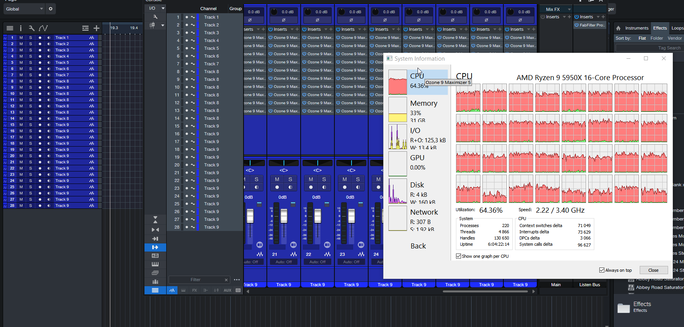
Task: Adjust the channel 22 volume fader
Action: tap(318, 216)
